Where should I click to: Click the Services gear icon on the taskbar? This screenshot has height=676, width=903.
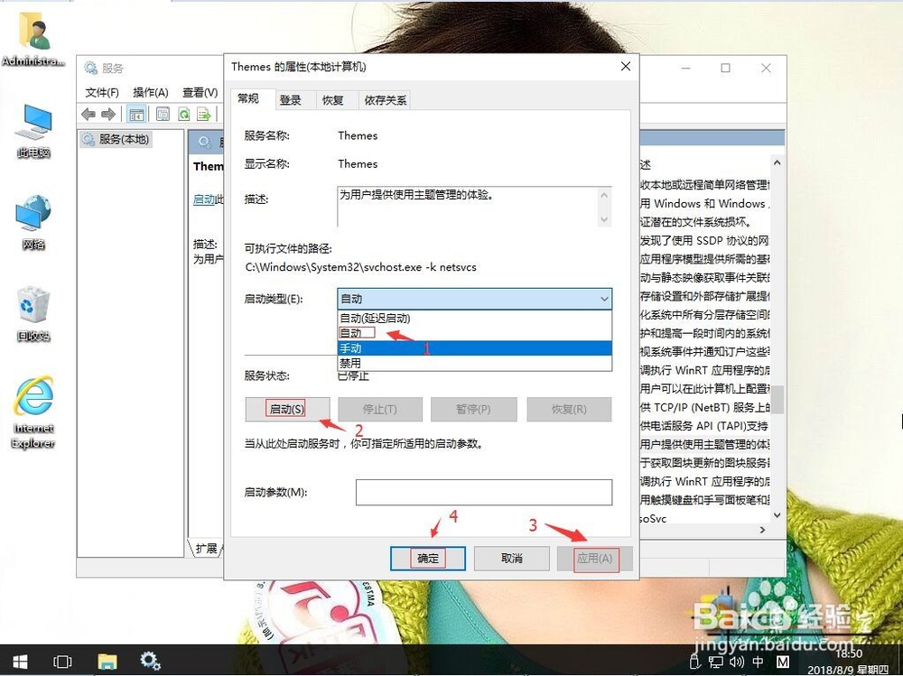pos(150,661)
